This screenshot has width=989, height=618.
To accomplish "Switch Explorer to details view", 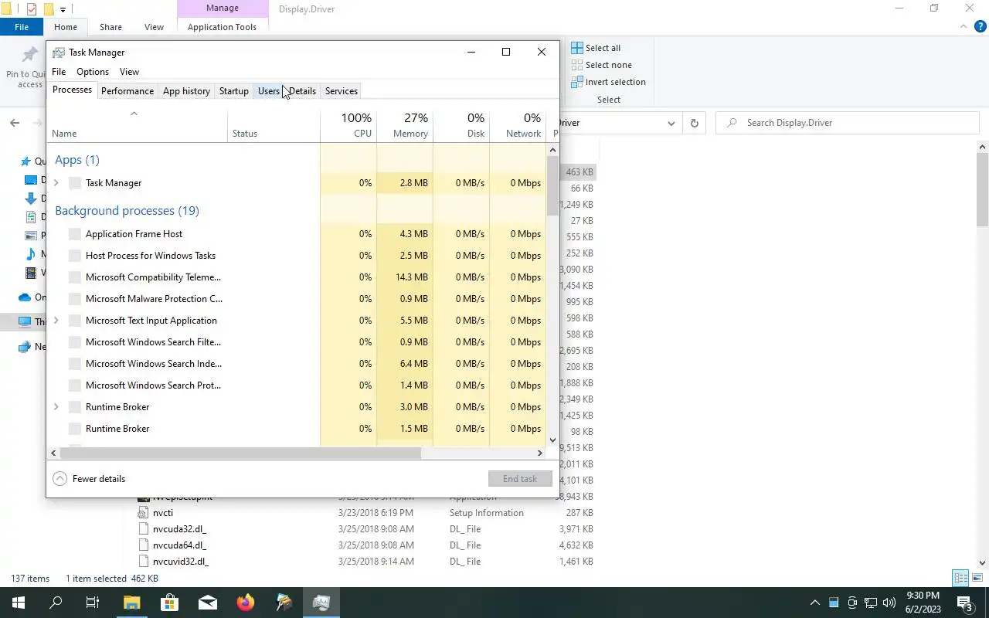I will (960, 578).
